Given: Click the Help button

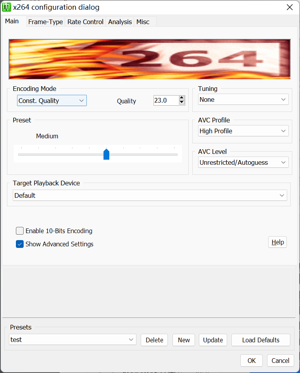Looking at the screenshot, I should (277, 242).
